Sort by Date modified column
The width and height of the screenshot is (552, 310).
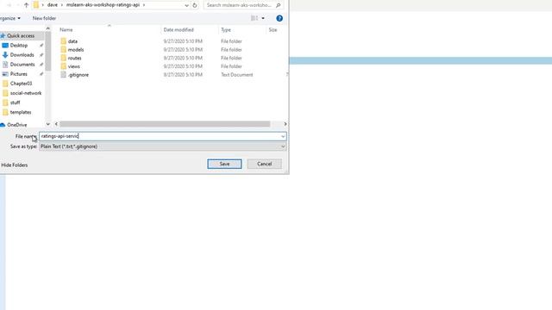[x=179, y=30]
